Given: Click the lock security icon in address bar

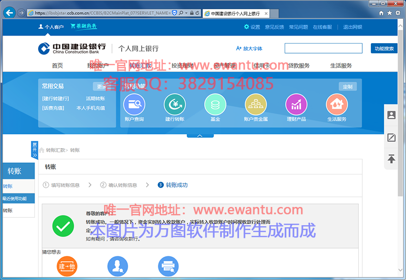Looking at the screenshot, I should tap(192, 13).
